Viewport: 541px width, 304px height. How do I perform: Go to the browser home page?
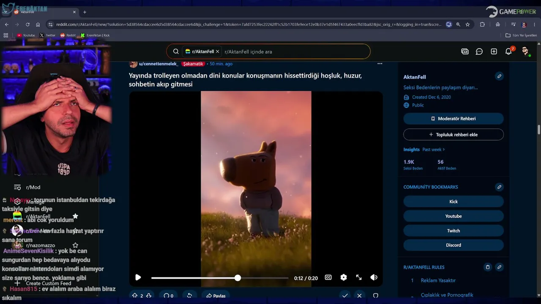[x=38, y=24]
